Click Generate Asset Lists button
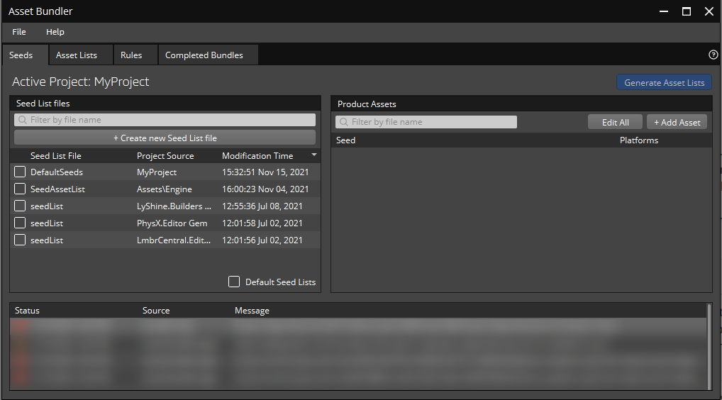 tap(664, 83)
